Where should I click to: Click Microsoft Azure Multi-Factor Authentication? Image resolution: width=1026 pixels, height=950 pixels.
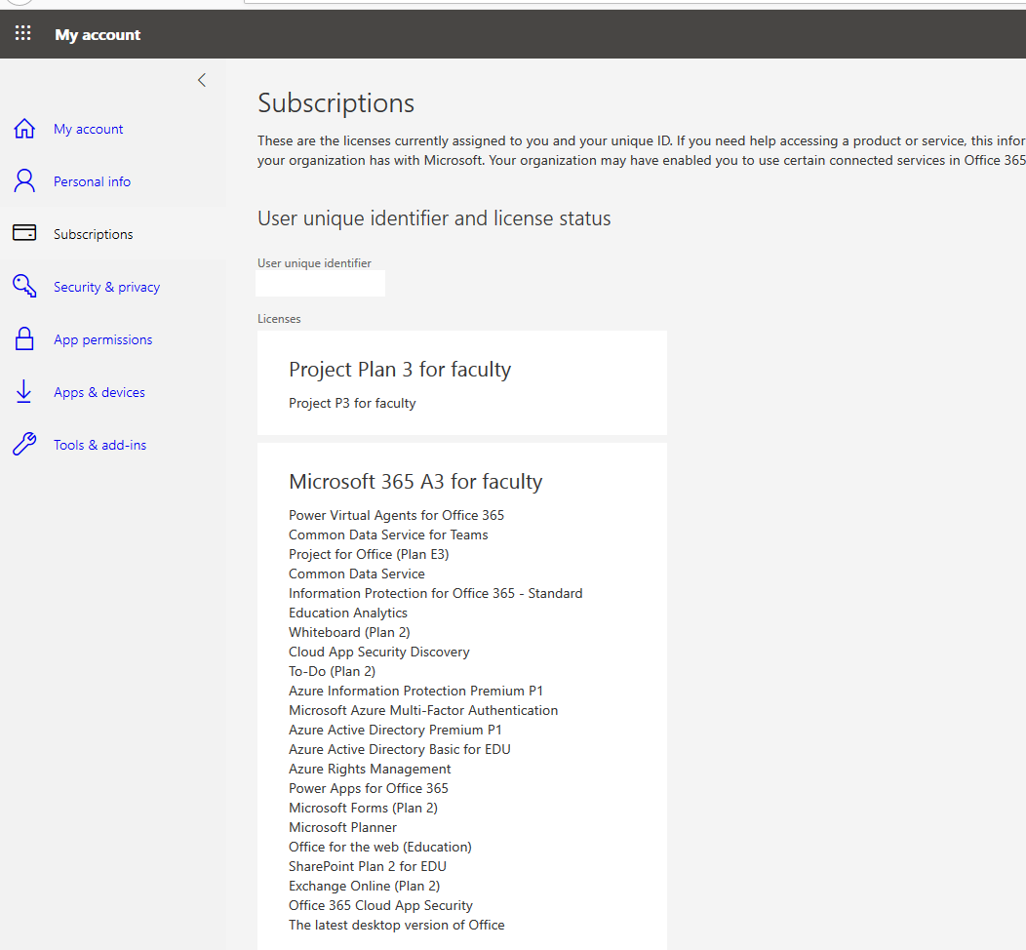[x=423, y=710]
